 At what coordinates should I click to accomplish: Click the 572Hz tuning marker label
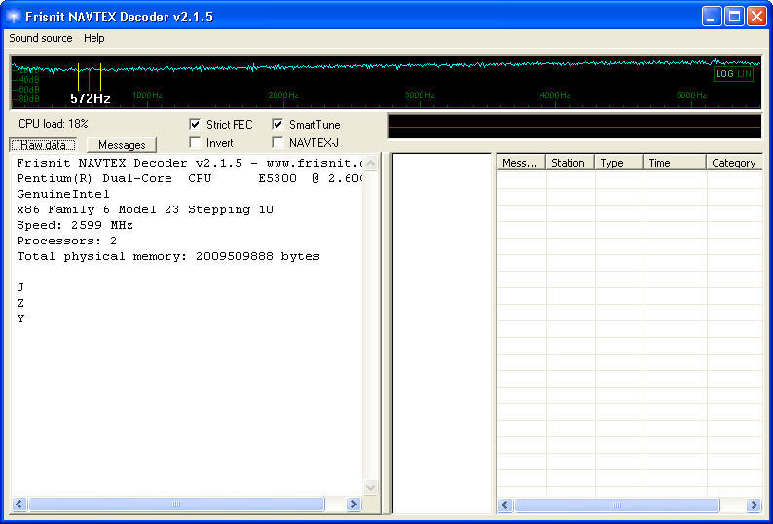coord(91,98)
